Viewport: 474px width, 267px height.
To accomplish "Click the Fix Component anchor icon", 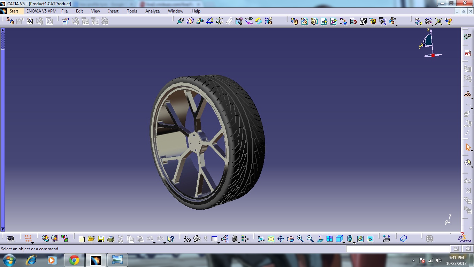I will coord(220,21).
